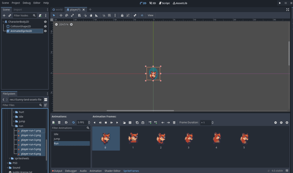Viewport: 293px width, 173px height.
Task: Open the Scene menu
Action: (x=5, y=3)
